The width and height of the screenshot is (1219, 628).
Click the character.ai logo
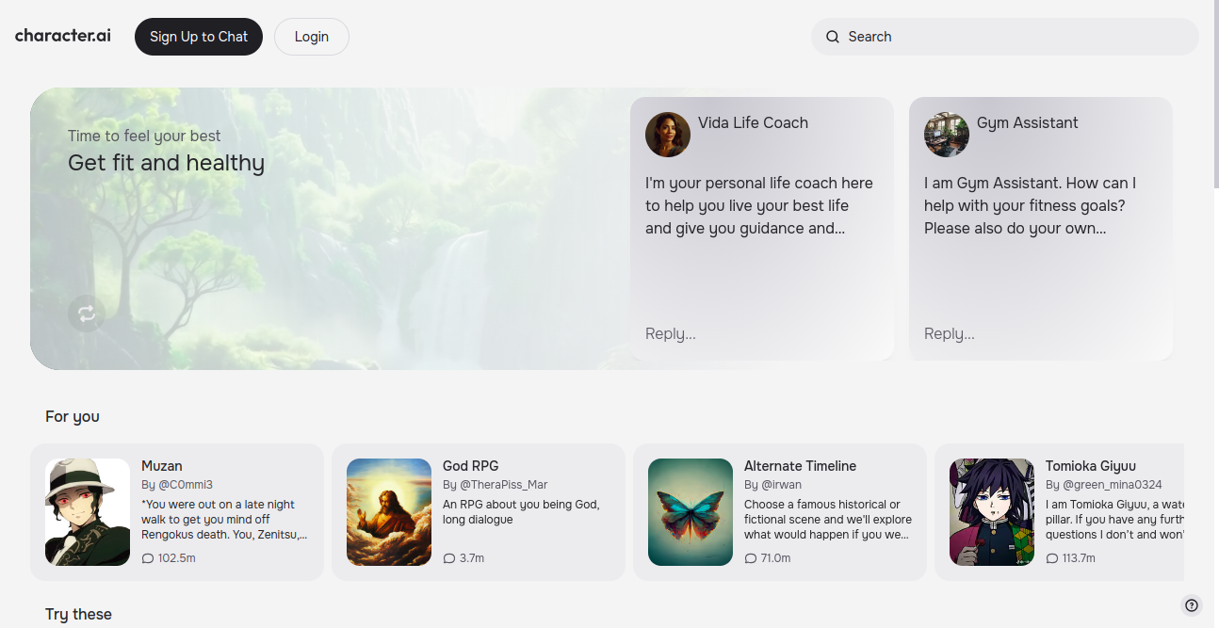click(x=63, y=36)
